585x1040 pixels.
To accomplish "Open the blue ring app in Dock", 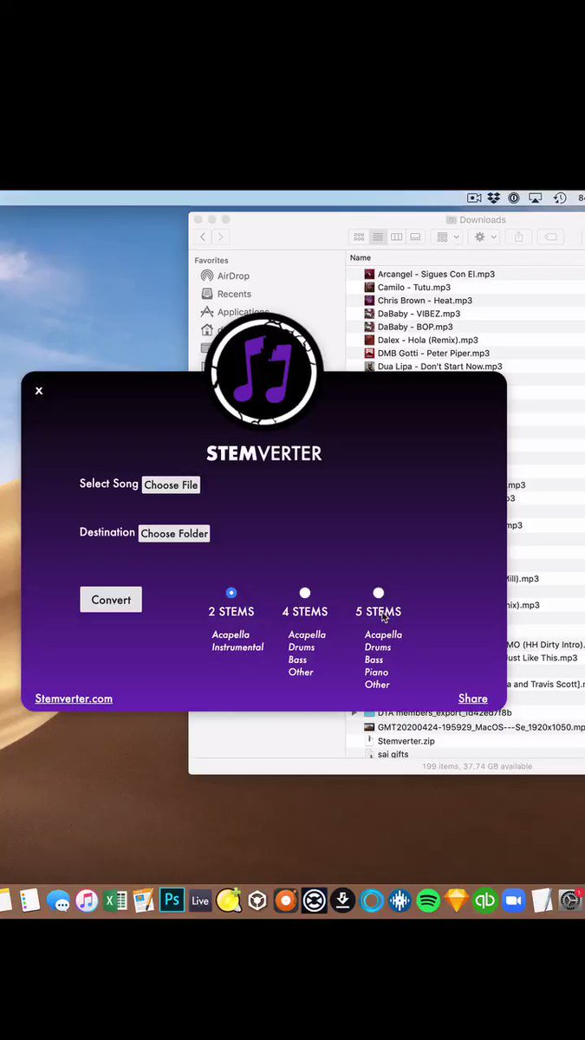I will pyautogui.click(x=372, y=900).
